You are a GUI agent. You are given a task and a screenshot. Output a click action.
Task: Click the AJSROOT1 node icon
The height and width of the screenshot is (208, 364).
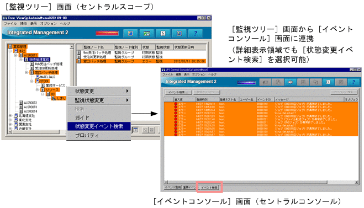point(21,55)
